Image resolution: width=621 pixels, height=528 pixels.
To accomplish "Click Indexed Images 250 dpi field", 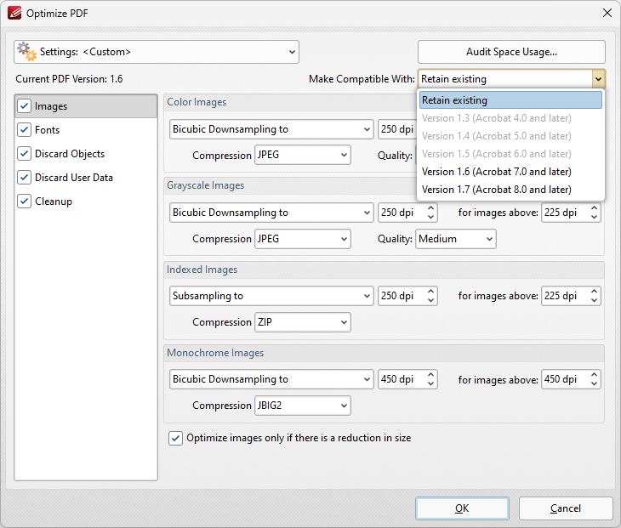I will 402,296.
